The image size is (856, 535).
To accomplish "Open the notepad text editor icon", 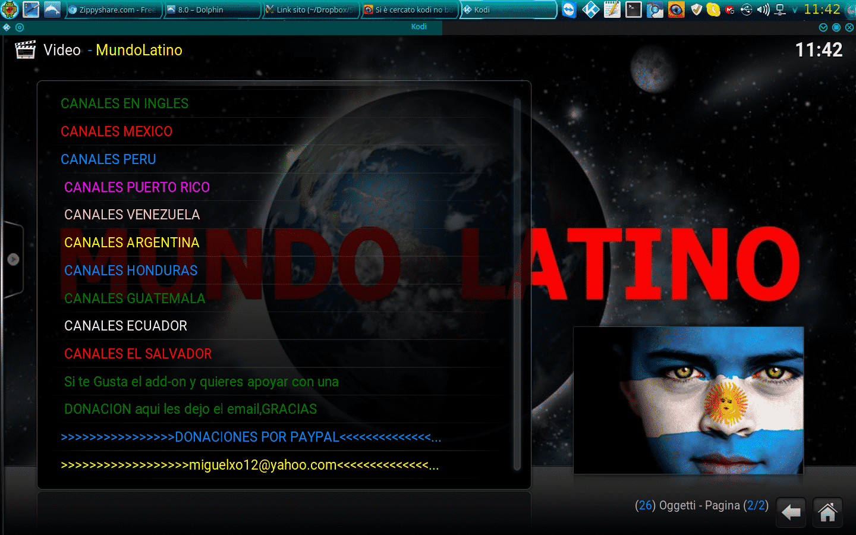I will [612, 10].
